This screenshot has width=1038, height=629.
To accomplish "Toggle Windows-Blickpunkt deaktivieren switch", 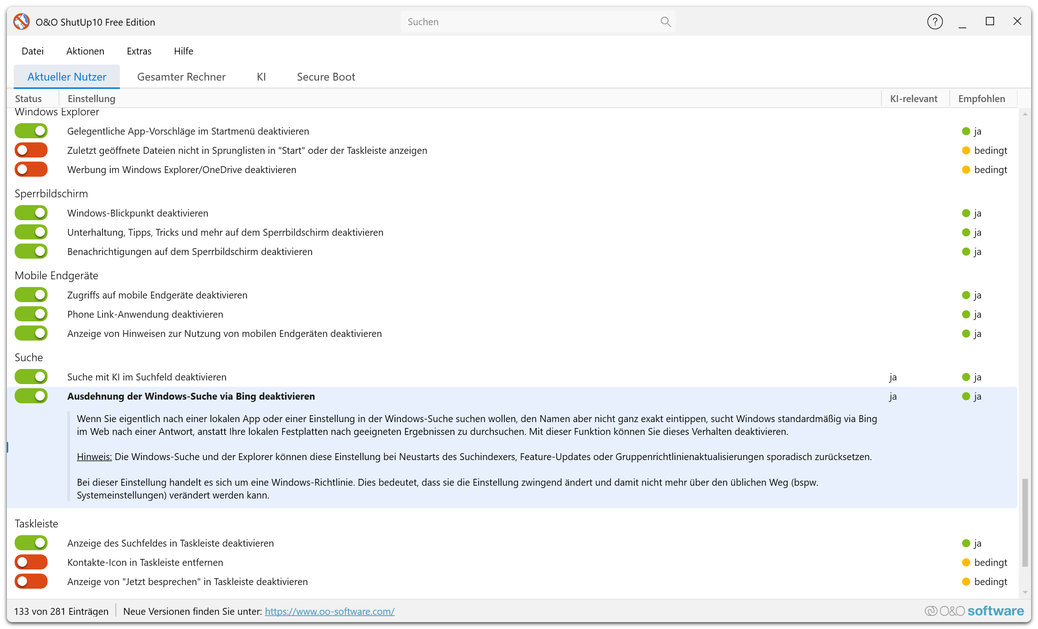I will tap(31, 213).
